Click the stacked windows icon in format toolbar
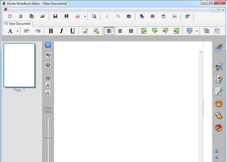Image resolution: width=227 pixels, height=162 pixels. [x=206, y=31]
